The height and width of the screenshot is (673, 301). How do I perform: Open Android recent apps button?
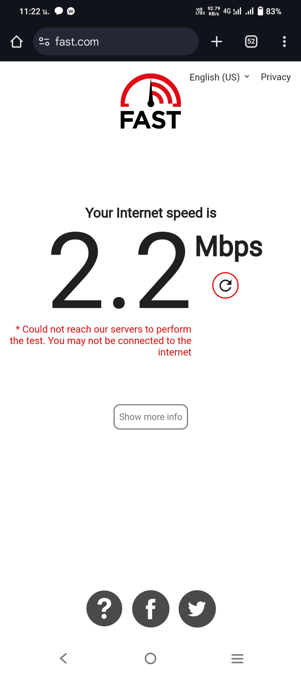pyautogui.click(x=237, y=658)
